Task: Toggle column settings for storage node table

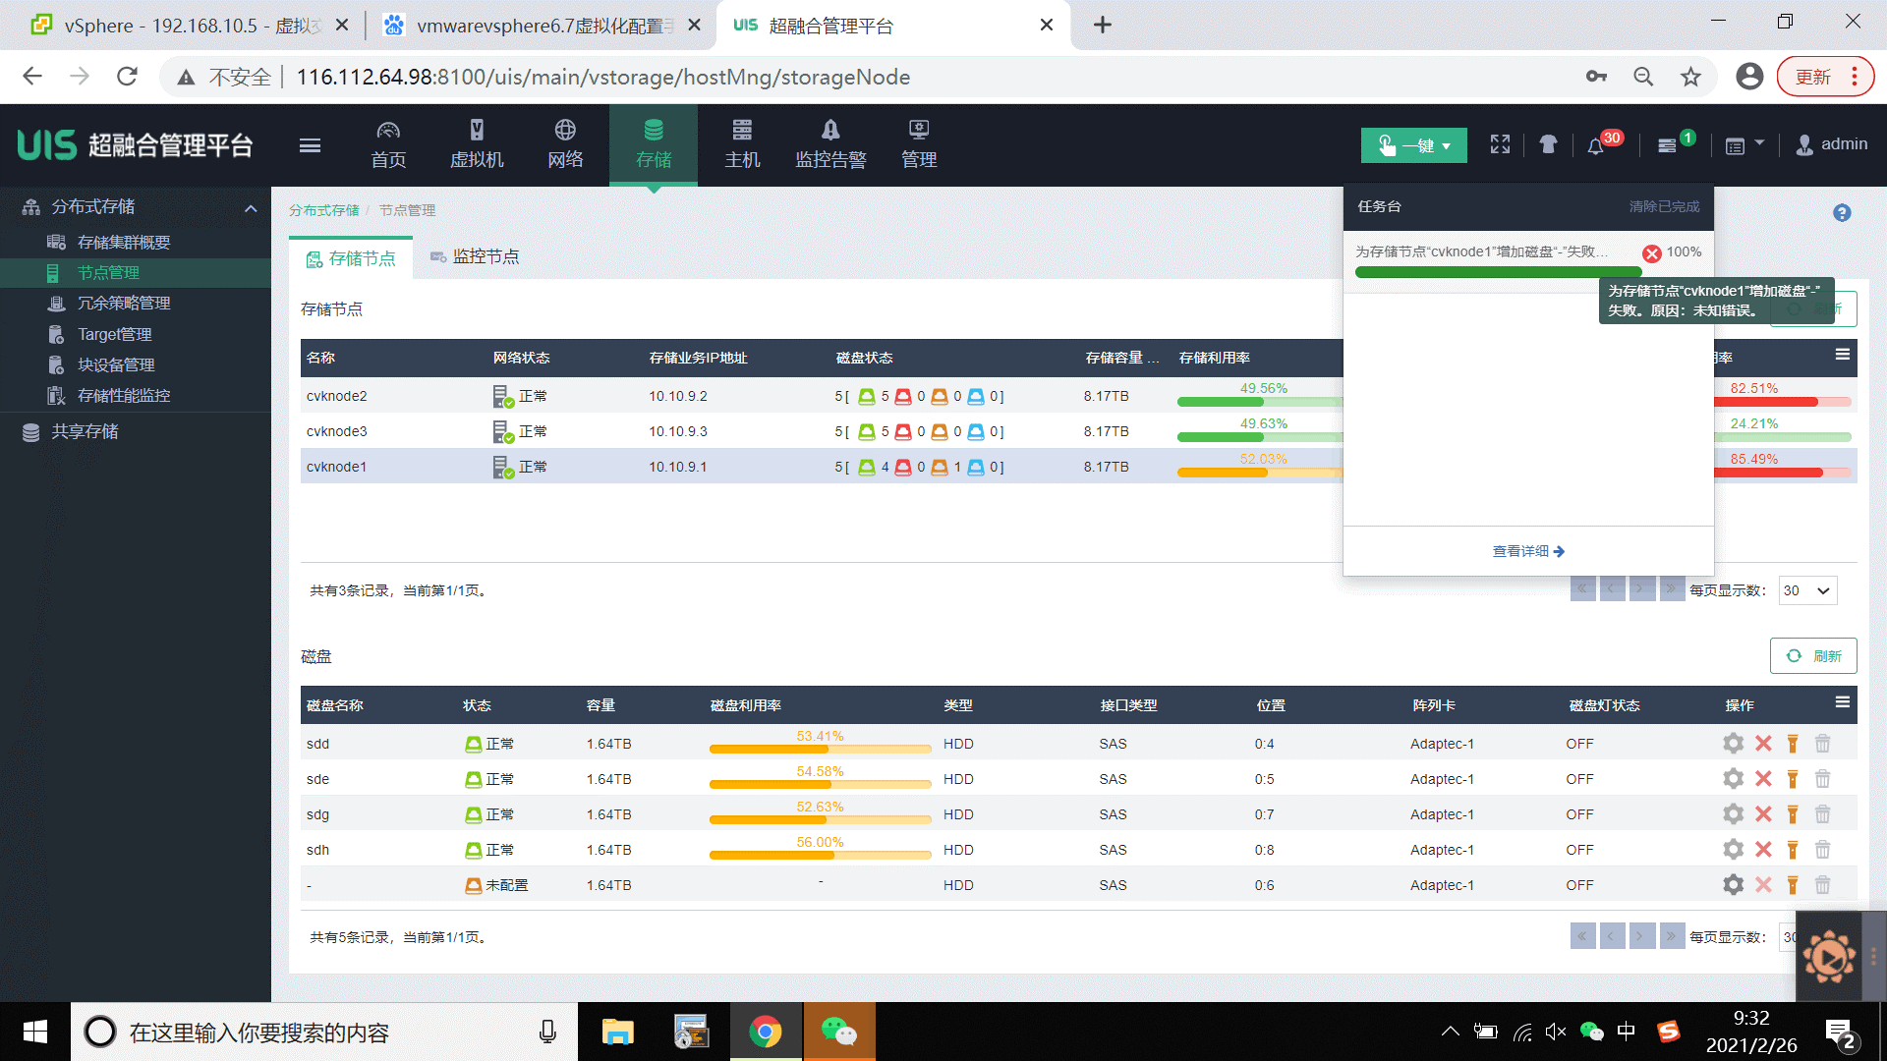Action: tap(1842, 355)
